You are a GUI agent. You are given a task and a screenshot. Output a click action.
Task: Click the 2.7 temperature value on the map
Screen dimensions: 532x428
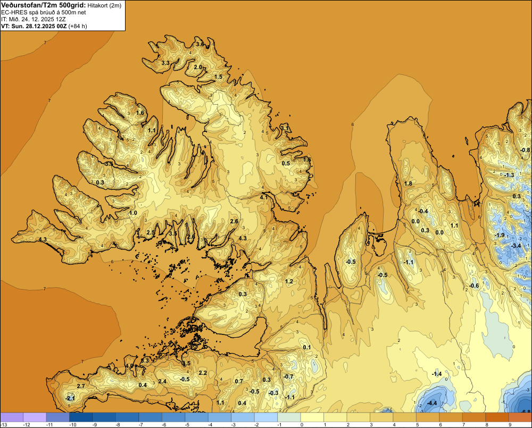coord(81,387)
